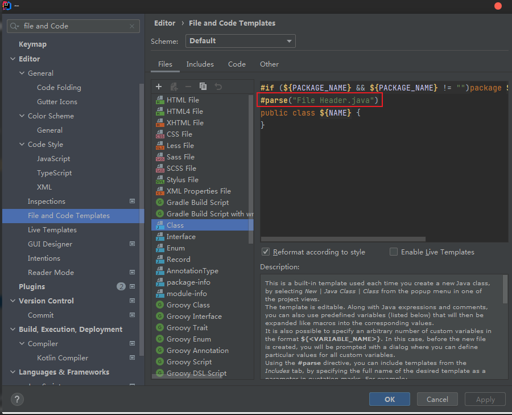The height and width of the screenshot is (415, 512).
Task: Click the Less File template icon
Action: [160, 146]
